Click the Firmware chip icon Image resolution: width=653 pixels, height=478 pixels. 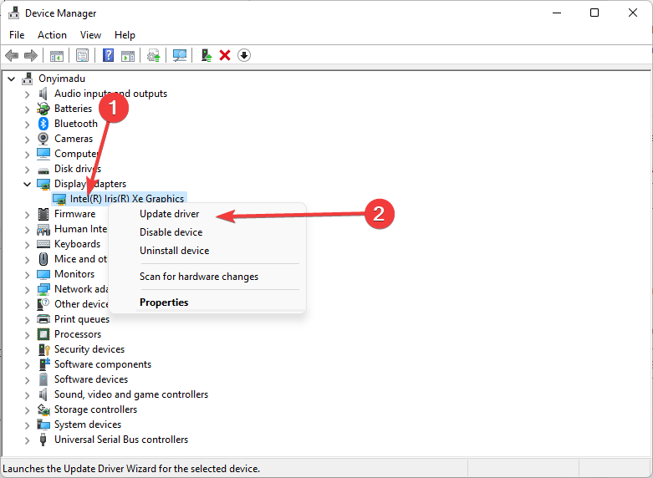point(43,214)
